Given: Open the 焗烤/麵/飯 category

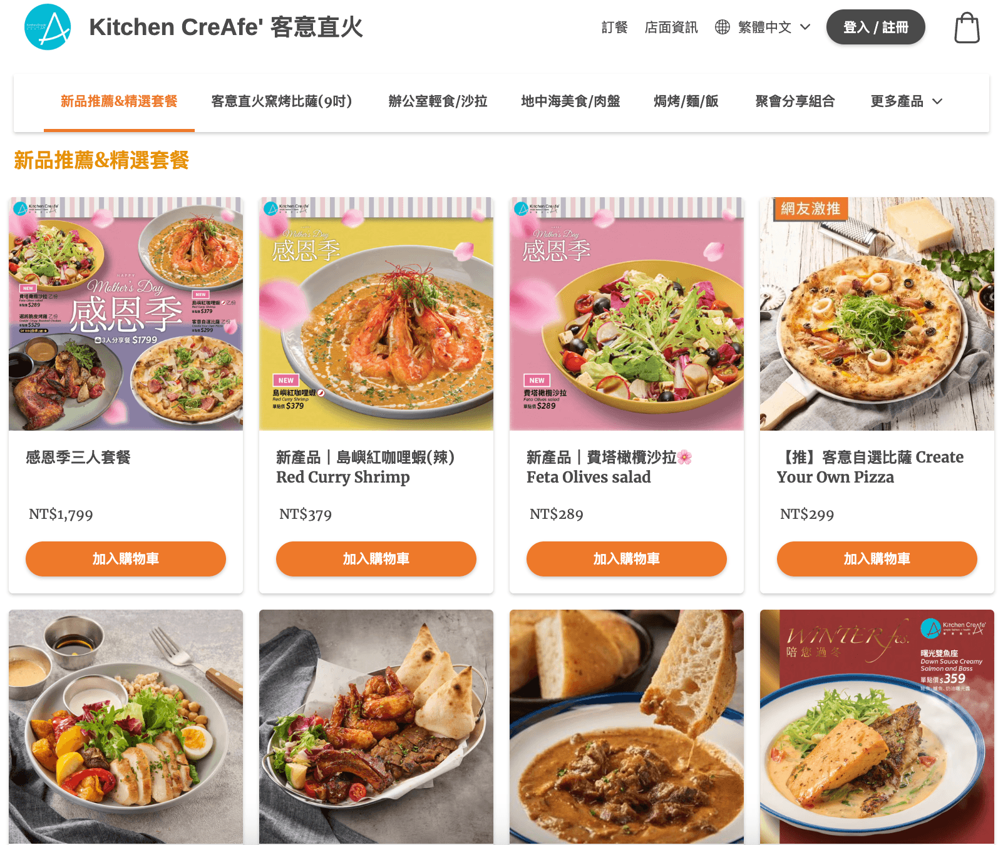Looking at the screenshot, I should tap(686, 101).
